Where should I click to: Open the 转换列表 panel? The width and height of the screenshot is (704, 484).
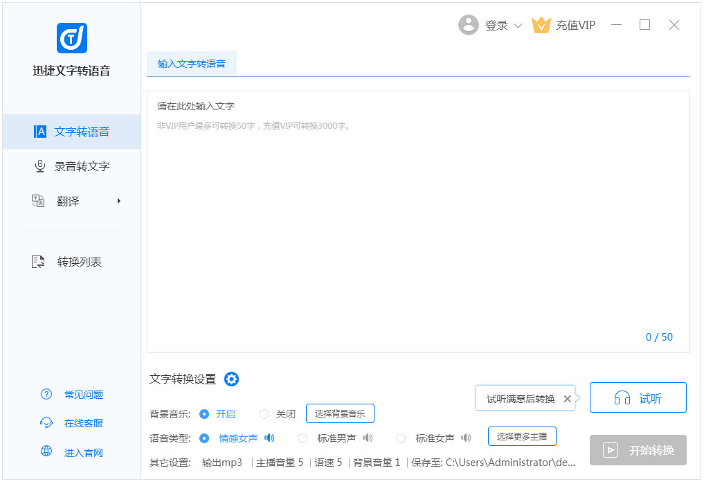(x=39, y=261)
